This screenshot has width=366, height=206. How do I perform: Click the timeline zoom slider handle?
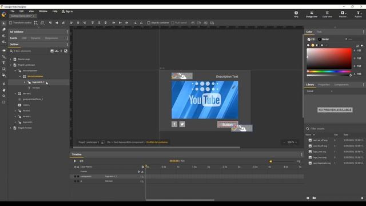pos(270,161)
